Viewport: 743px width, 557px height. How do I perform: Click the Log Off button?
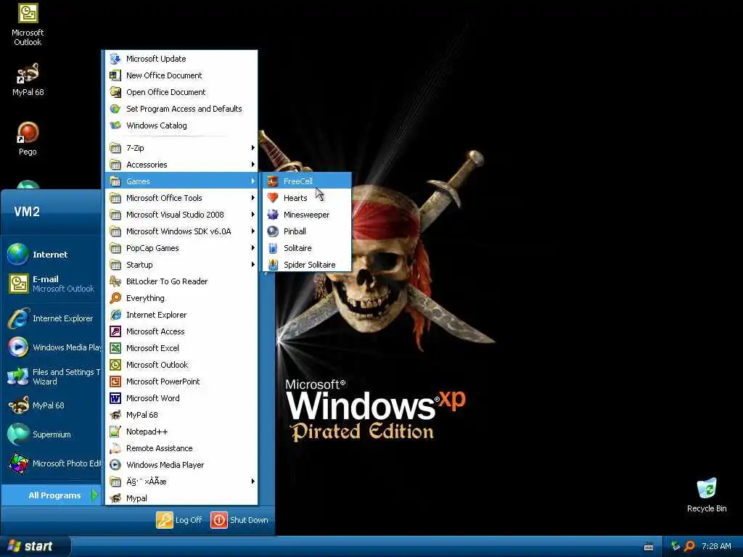[x=179, y=519]
